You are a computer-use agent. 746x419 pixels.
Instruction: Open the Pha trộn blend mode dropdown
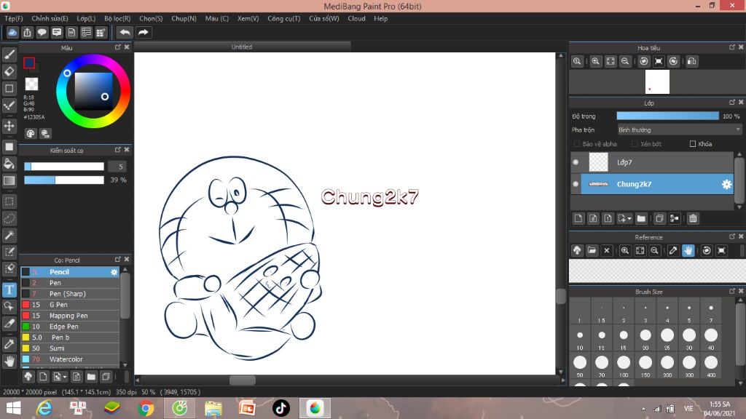click(680, 129)
